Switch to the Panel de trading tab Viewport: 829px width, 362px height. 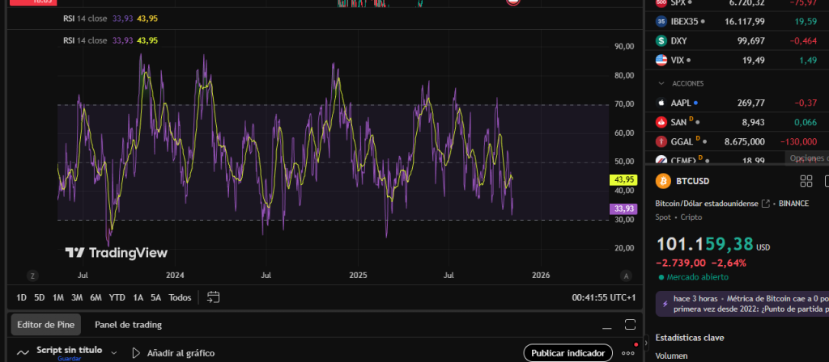tap(128, 325)
